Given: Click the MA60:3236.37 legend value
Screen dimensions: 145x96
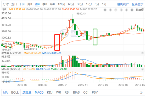Looking at the screenshot, I should coord(88,9).
